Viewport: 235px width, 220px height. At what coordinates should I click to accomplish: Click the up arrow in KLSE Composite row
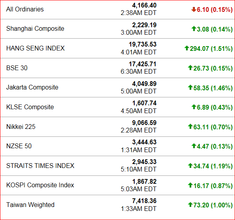[194, 107]
